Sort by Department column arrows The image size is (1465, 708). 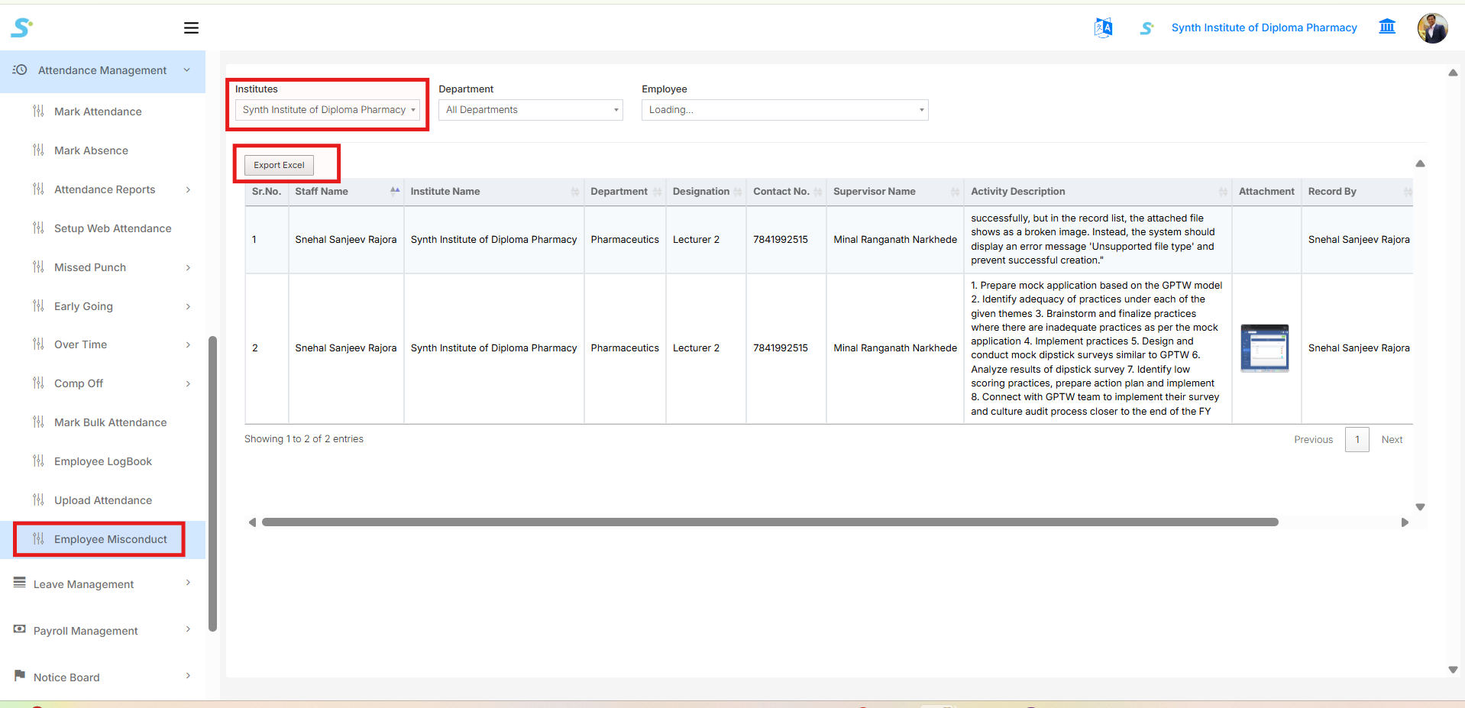tap(657, 192)
